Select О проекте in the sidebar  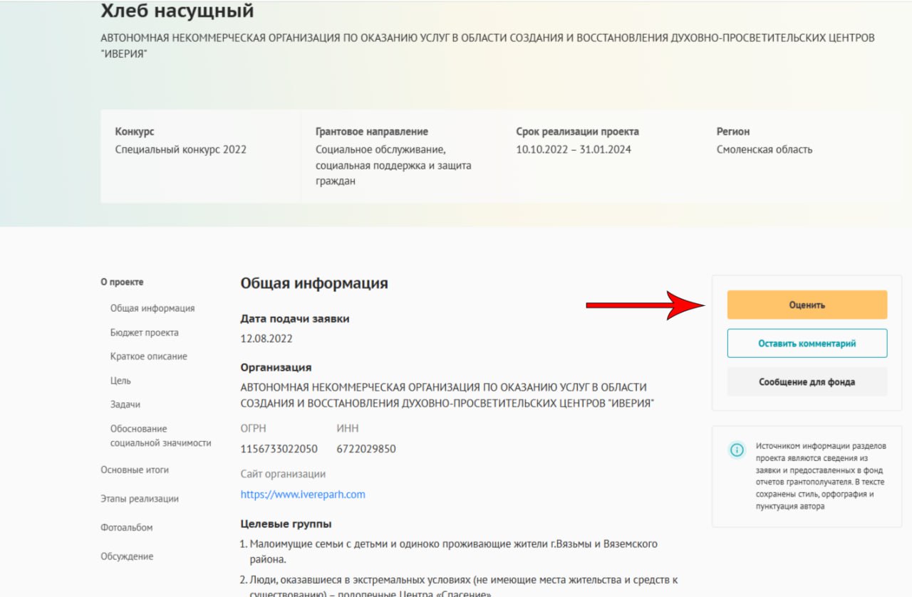122,282
